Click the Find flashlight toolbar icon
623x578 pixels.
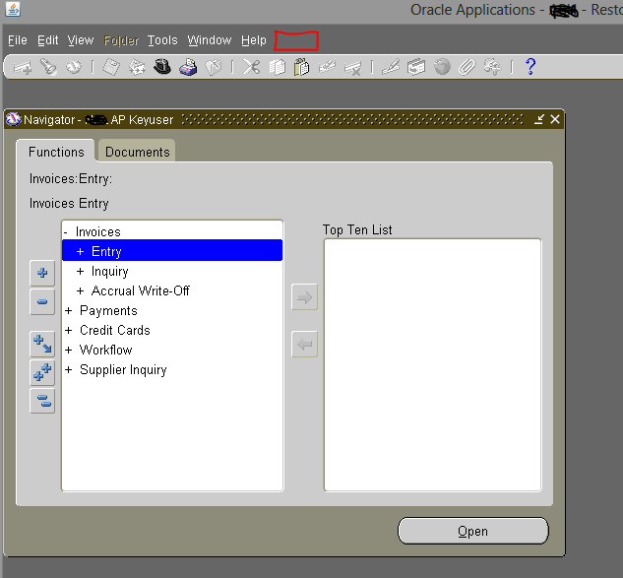(x=48, y=67)
